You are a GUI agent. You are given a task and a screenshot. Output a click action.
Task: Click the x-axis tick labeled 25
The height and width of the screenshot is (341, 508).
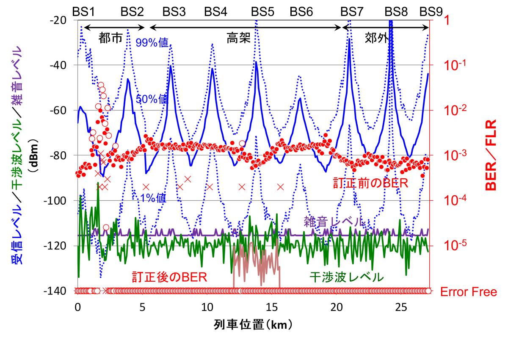click(401, 306)
